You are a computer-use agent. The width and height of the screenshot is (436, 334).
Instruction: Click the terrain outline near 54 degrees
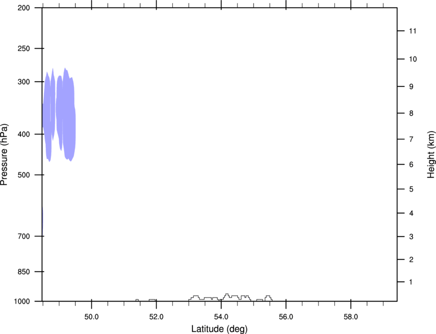[x=230, y=297]
